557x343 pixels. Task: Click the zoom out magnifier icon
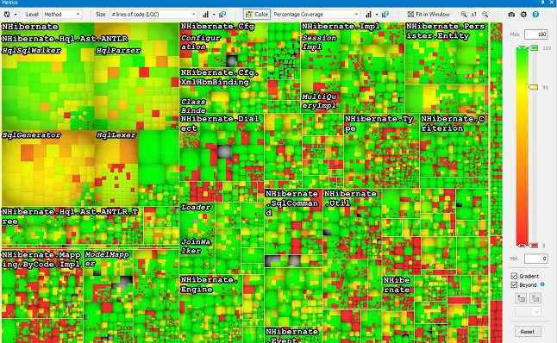click(485, 15)
